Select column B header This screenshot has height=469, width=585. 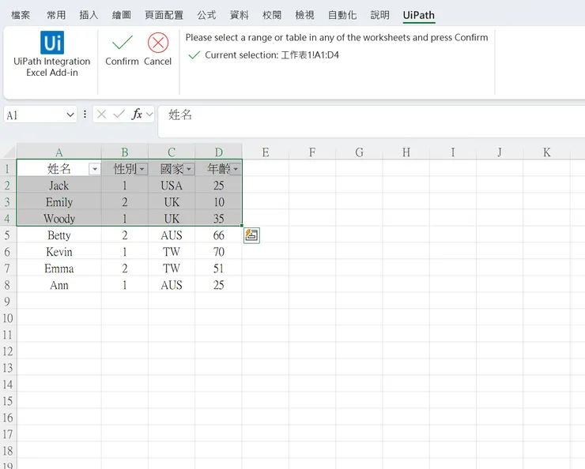[125, 152]
